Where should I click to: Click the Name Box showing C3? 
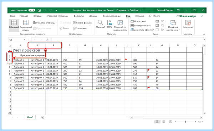[16, 40]
